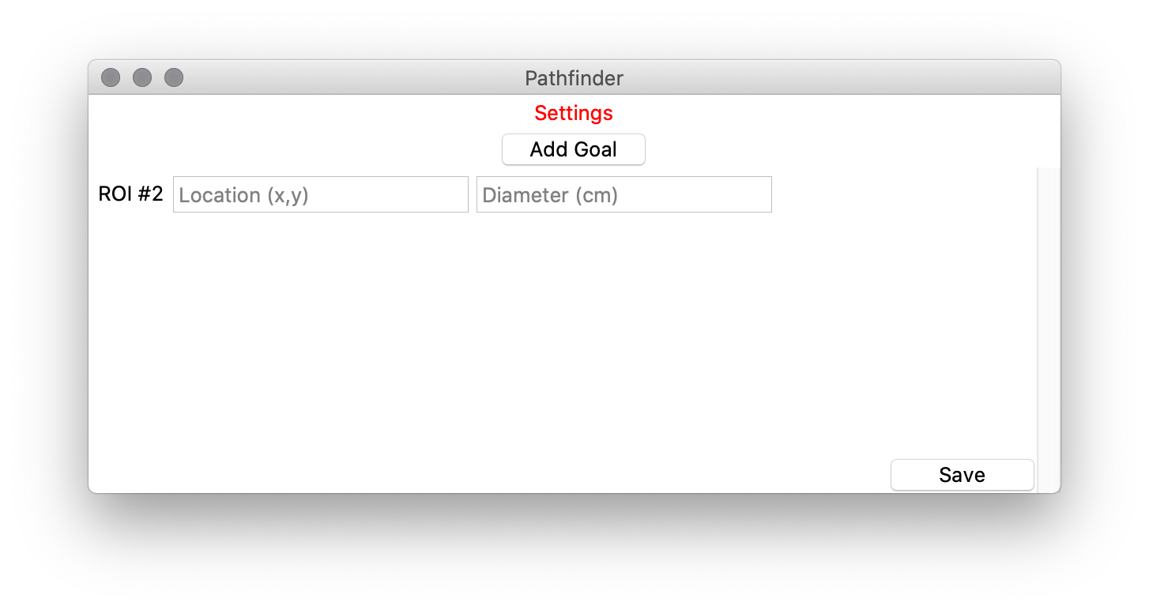1149x610 pixels.
Task: Select the Diameter (cm) text box
Action: click(624, 194)
